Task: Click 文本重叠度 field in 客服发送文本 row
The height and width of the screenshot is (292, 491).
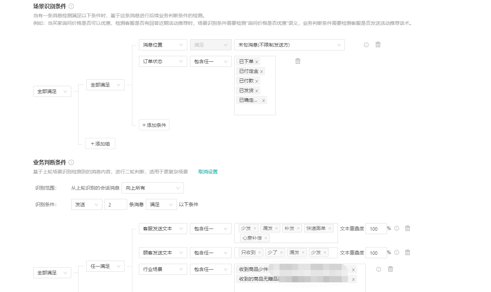Action: click(376, 229)
